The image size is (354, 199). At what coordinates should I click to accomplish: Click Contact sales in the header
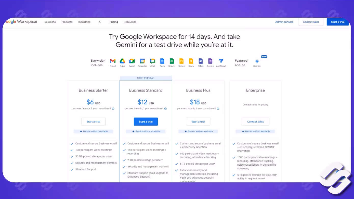311,22
